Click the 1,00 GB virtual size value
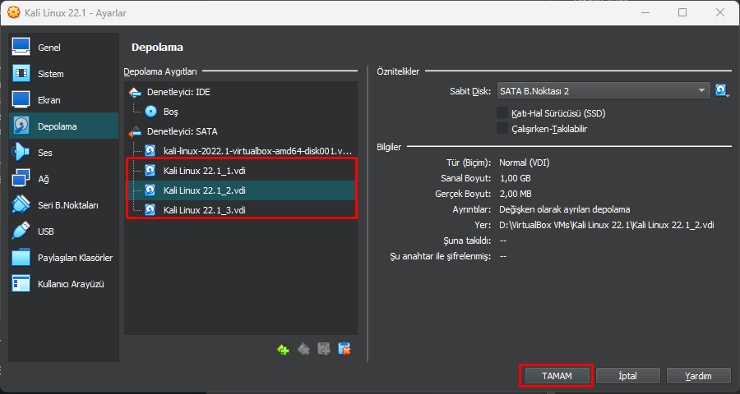Image resolution: width=740 pixels, height=394 pixels. 515,178
